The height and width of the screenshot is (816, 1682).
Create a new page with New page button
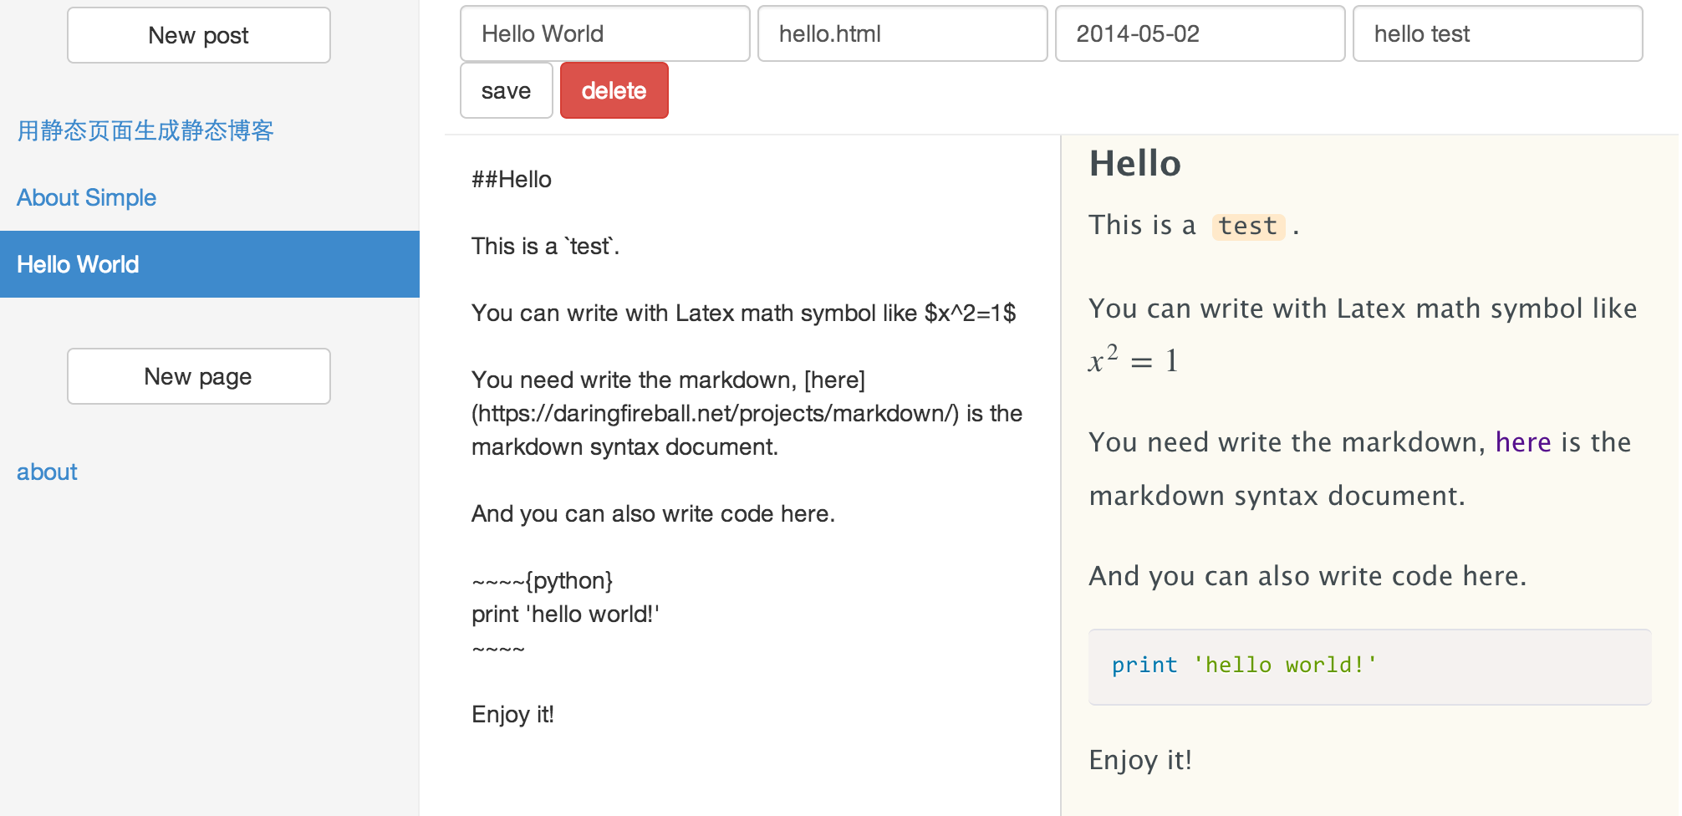199,376
